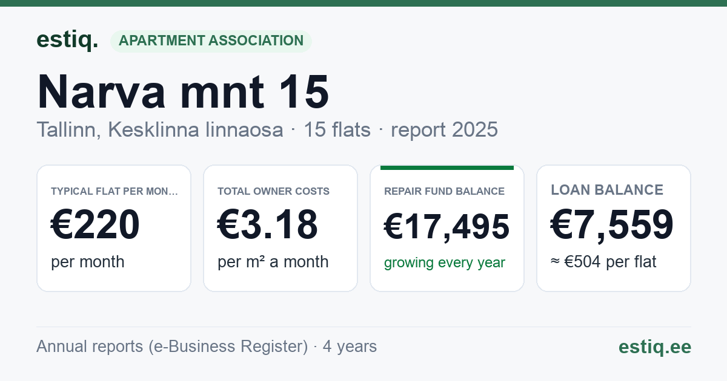Screen dimensions: 727x381
Task: Select the €3.18 value
Action: click(267, 224)
